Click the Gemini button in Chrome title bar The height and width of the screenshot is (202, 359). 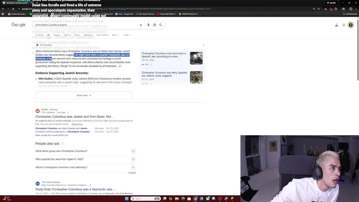pos(331,3)
